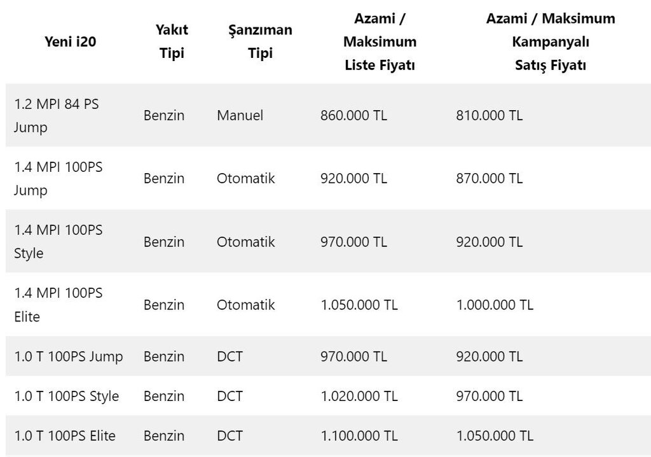Click the 1.100.000 TL list price
The image size is (651, 457).
[359, 436]
